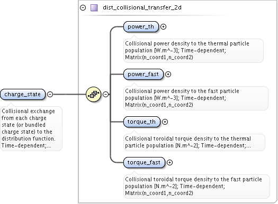
Task: Select the torque_fast element node
Action: 144,163
